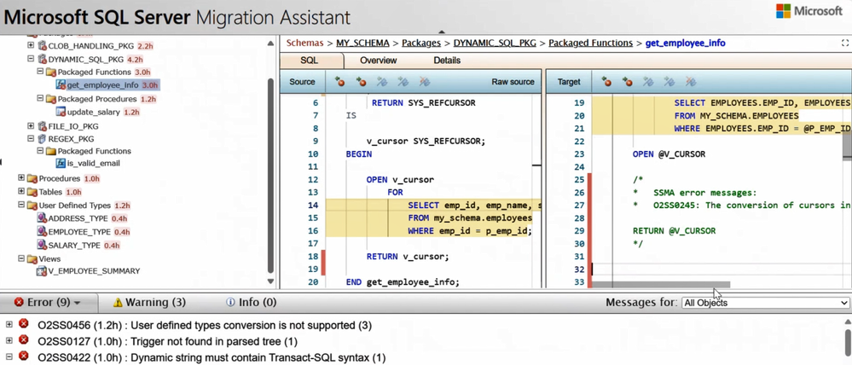Toggle fullscreen icon beside the breadcrumb
This screenshot has height=365, width=852.
tap(845, 43)
